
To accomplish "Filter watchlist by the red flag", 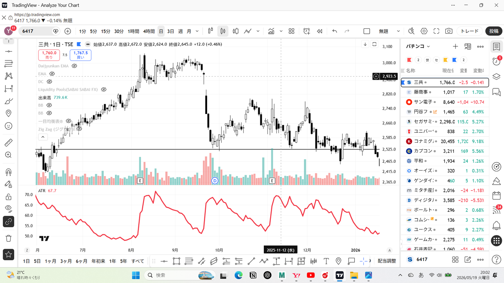I will [409, 60].
